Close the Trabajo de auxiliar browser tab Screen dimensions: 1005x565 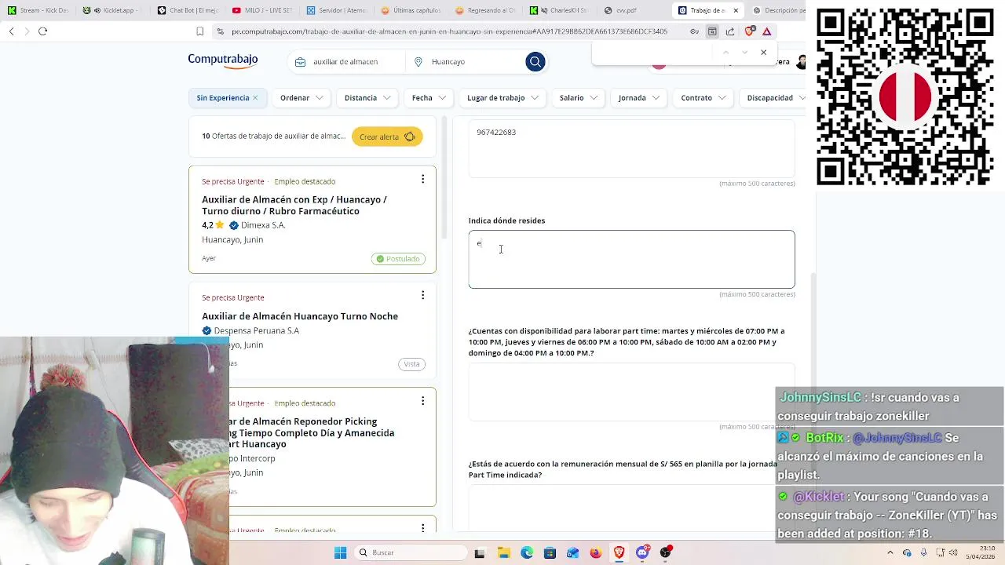point(736,10)
